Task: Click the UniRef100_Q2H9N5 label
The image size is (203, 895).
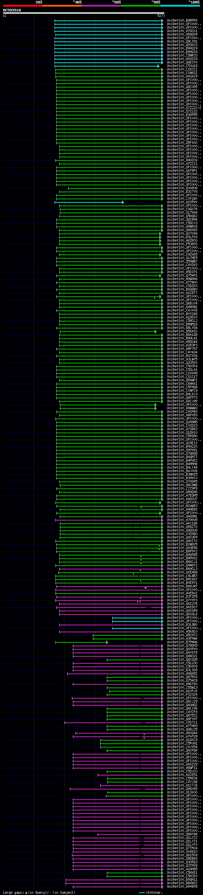Action: (182, 422)
